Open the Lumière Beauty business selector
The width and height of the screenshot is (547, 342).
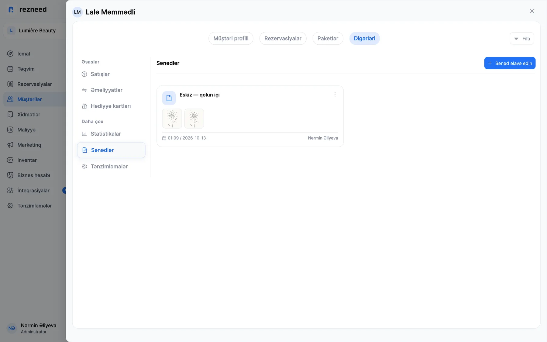coord(34,30)
